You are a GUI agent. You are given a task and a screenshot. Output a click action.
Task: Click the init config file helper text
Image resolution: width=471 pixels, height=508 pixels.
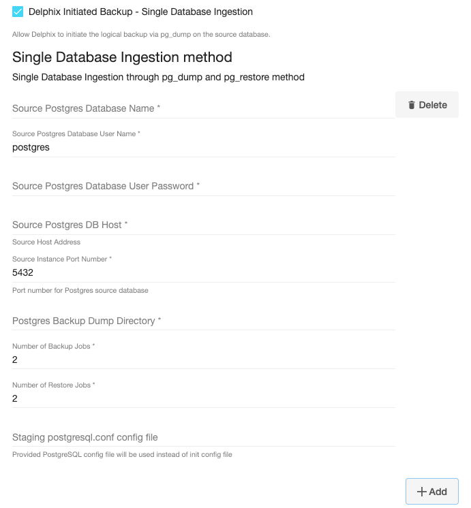[122, 454]
